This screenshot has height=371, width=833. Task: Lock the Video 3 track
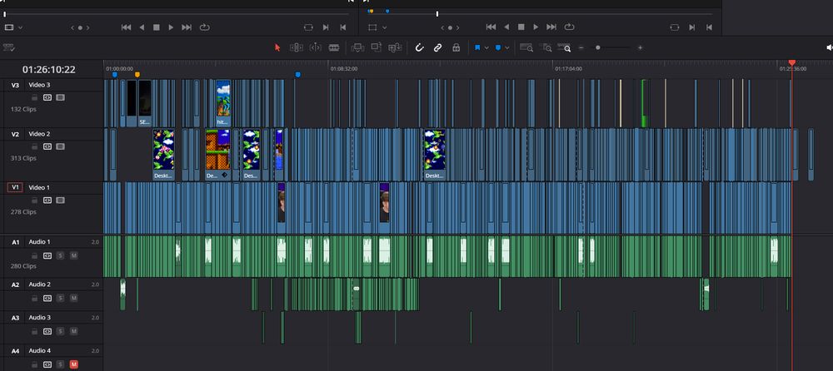[34, 97]
